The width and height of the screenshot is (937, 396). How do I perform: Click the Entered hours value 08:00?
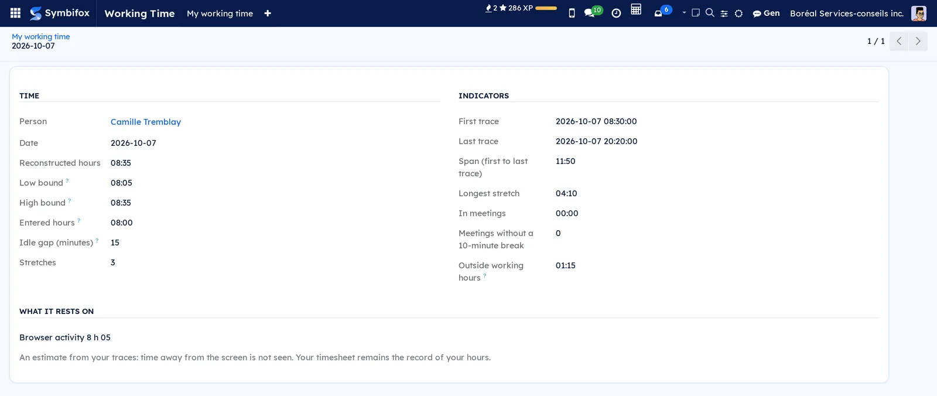(x=122, y=223)
